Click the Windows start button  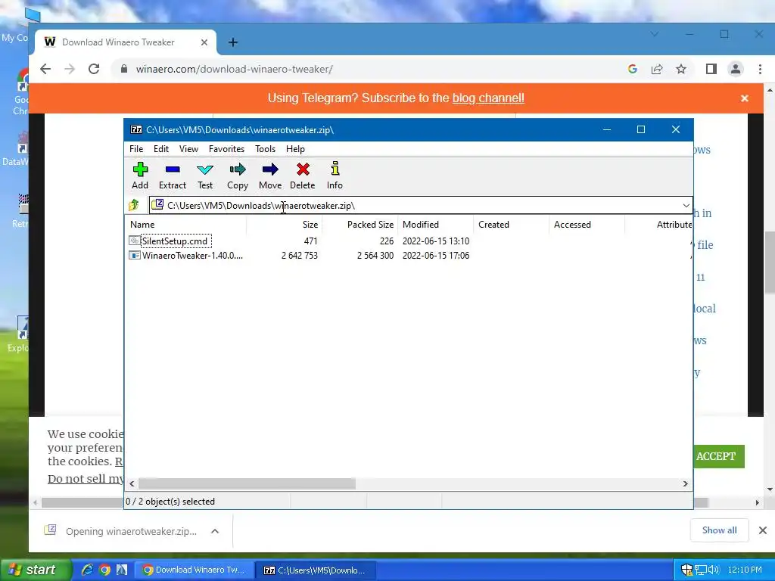point(36,570)
